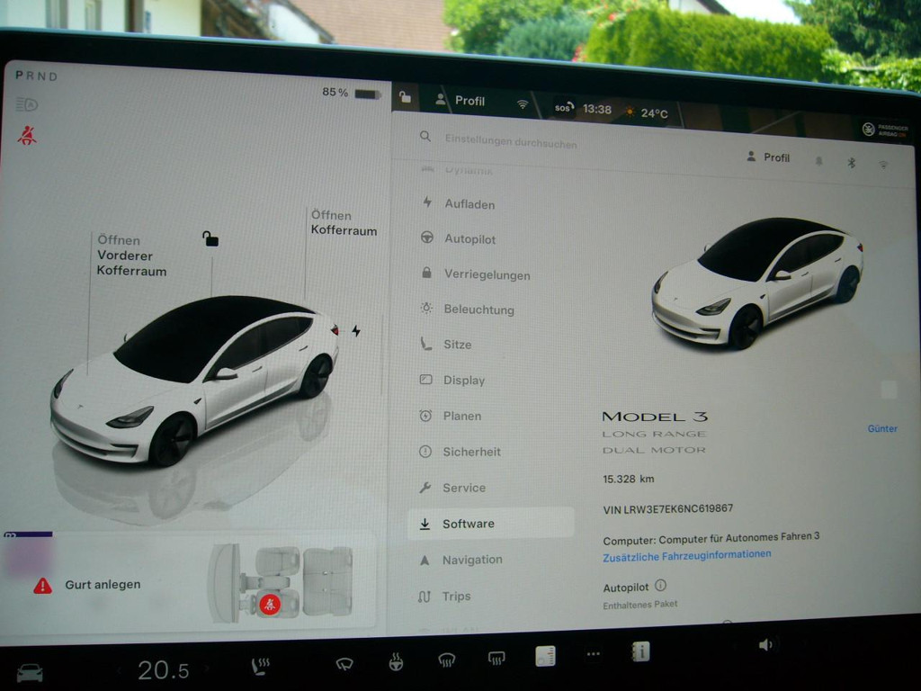Open Zusätzliche Fahrzeuginformationen
The width and height of the screenshot is (921, 691).
[685, 553]
